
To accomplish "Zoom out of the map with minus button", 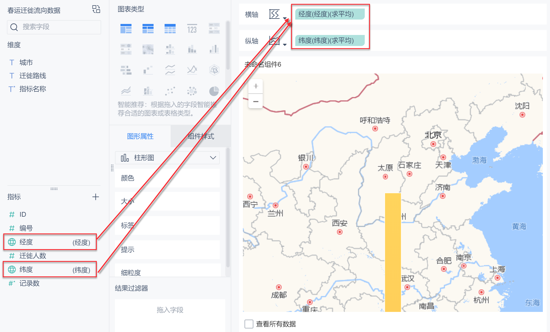I will (x=256, y=101).
